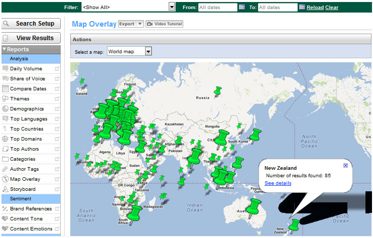Click the Content Tone heart icon

(x=5, y=218)
